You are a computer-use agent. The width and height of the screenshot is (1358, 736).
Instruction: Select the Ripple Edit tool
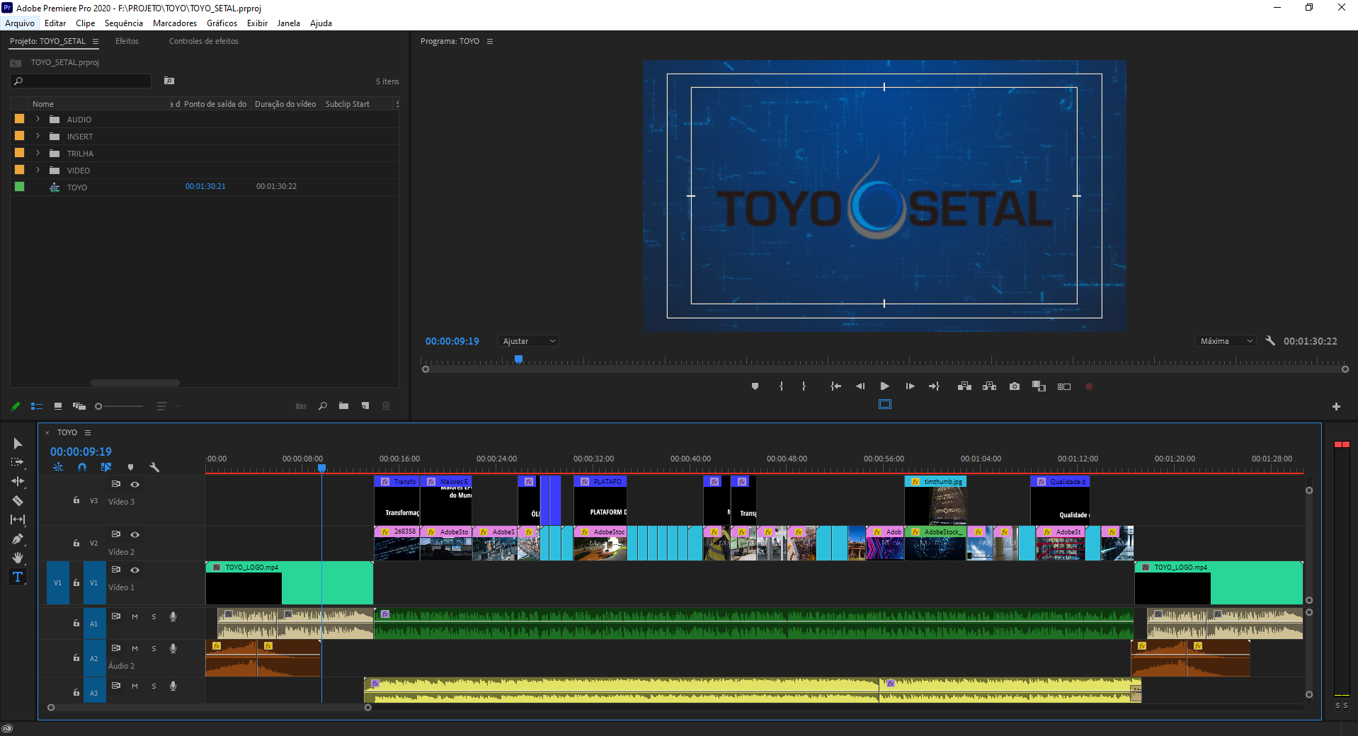pyautogui.click(x=18, y=481)
